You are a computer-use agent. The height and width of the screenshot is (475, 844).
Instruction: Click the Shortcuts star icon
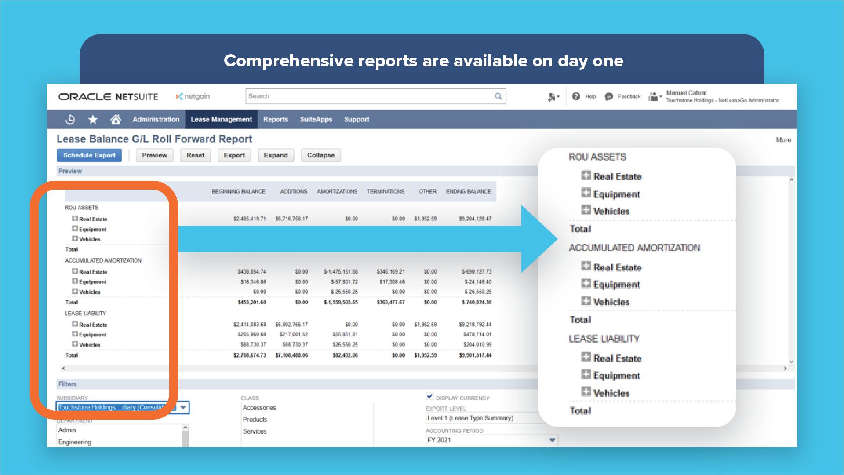click(x=93, y=120)
